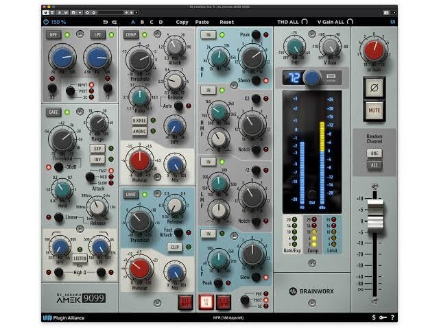This screenshot has width=439, height=329.
Task: Toggle the limiter CLIP button
Action: (175, 247)
